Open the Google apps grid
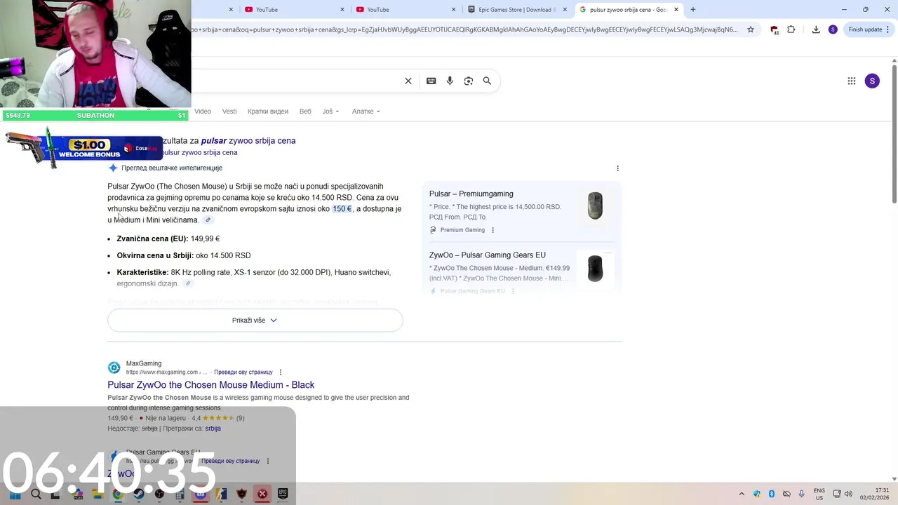 click(x=852, y=81)
